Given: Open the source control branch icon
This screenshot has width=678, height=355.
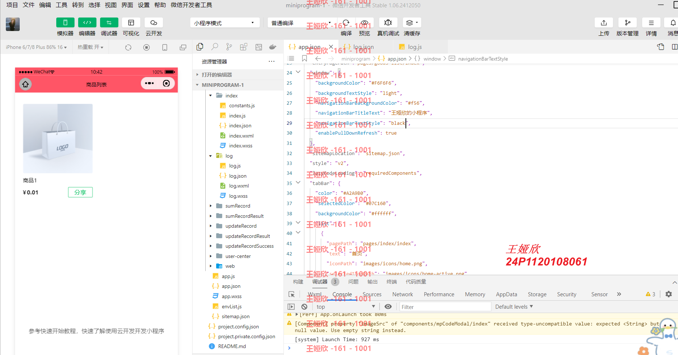Looking at the screenshot, I should pos(229,47).
